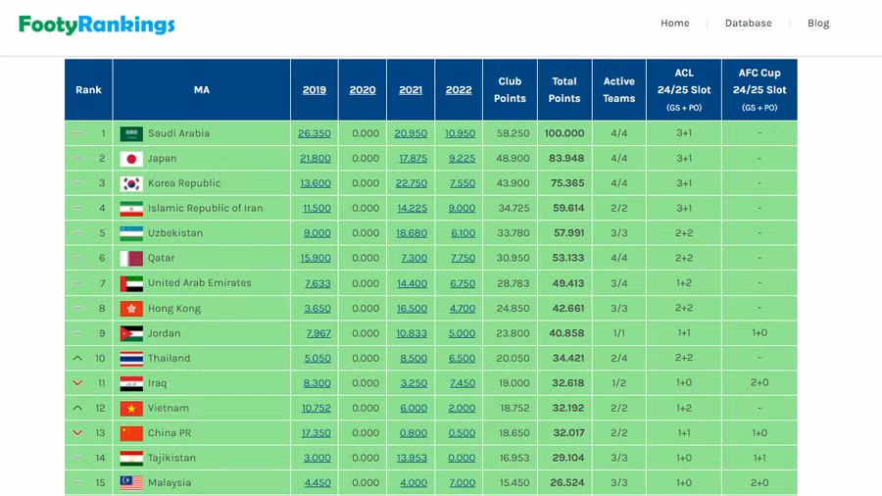Click the Japan flag icon

(131, 159)
